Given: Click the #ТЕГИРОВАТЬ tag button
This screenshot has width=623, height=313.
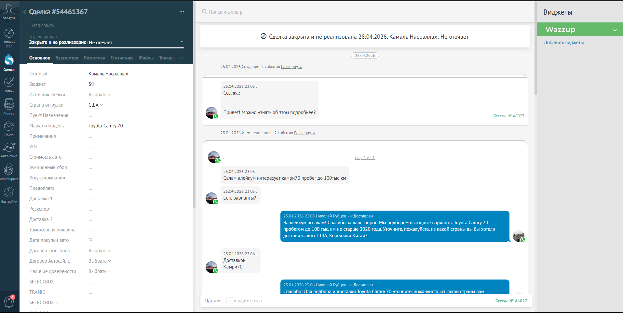Looking at the screenshot, I should tap(43, 26).
